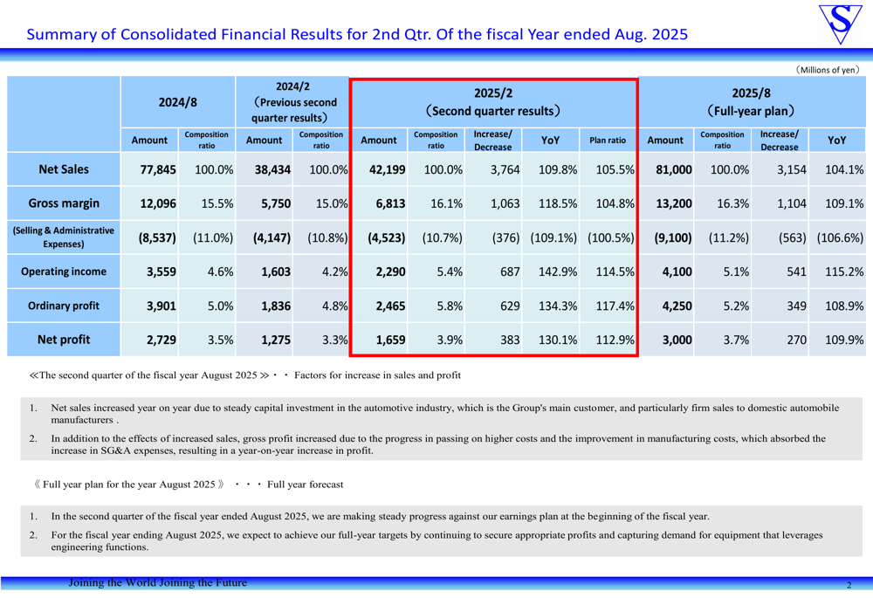The image size is (873, 598).
Task: Click the Net profit plan ratio 112.9%
Action: click(615, 340)
